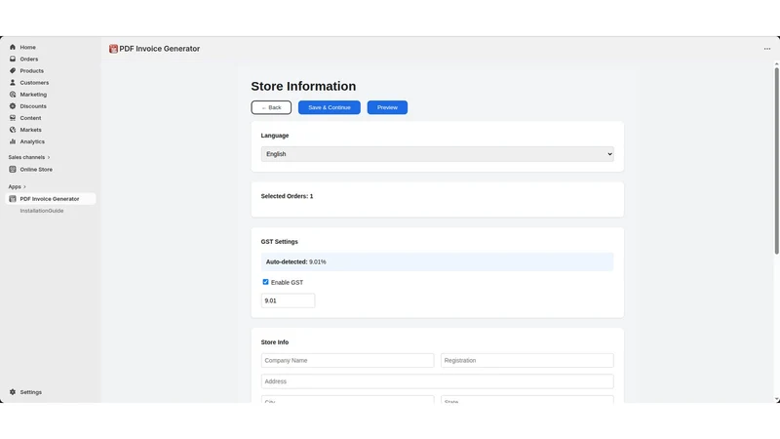Screen dimensions: 780x439
Task: Click the Products tag icon
Action: point(13,70)
